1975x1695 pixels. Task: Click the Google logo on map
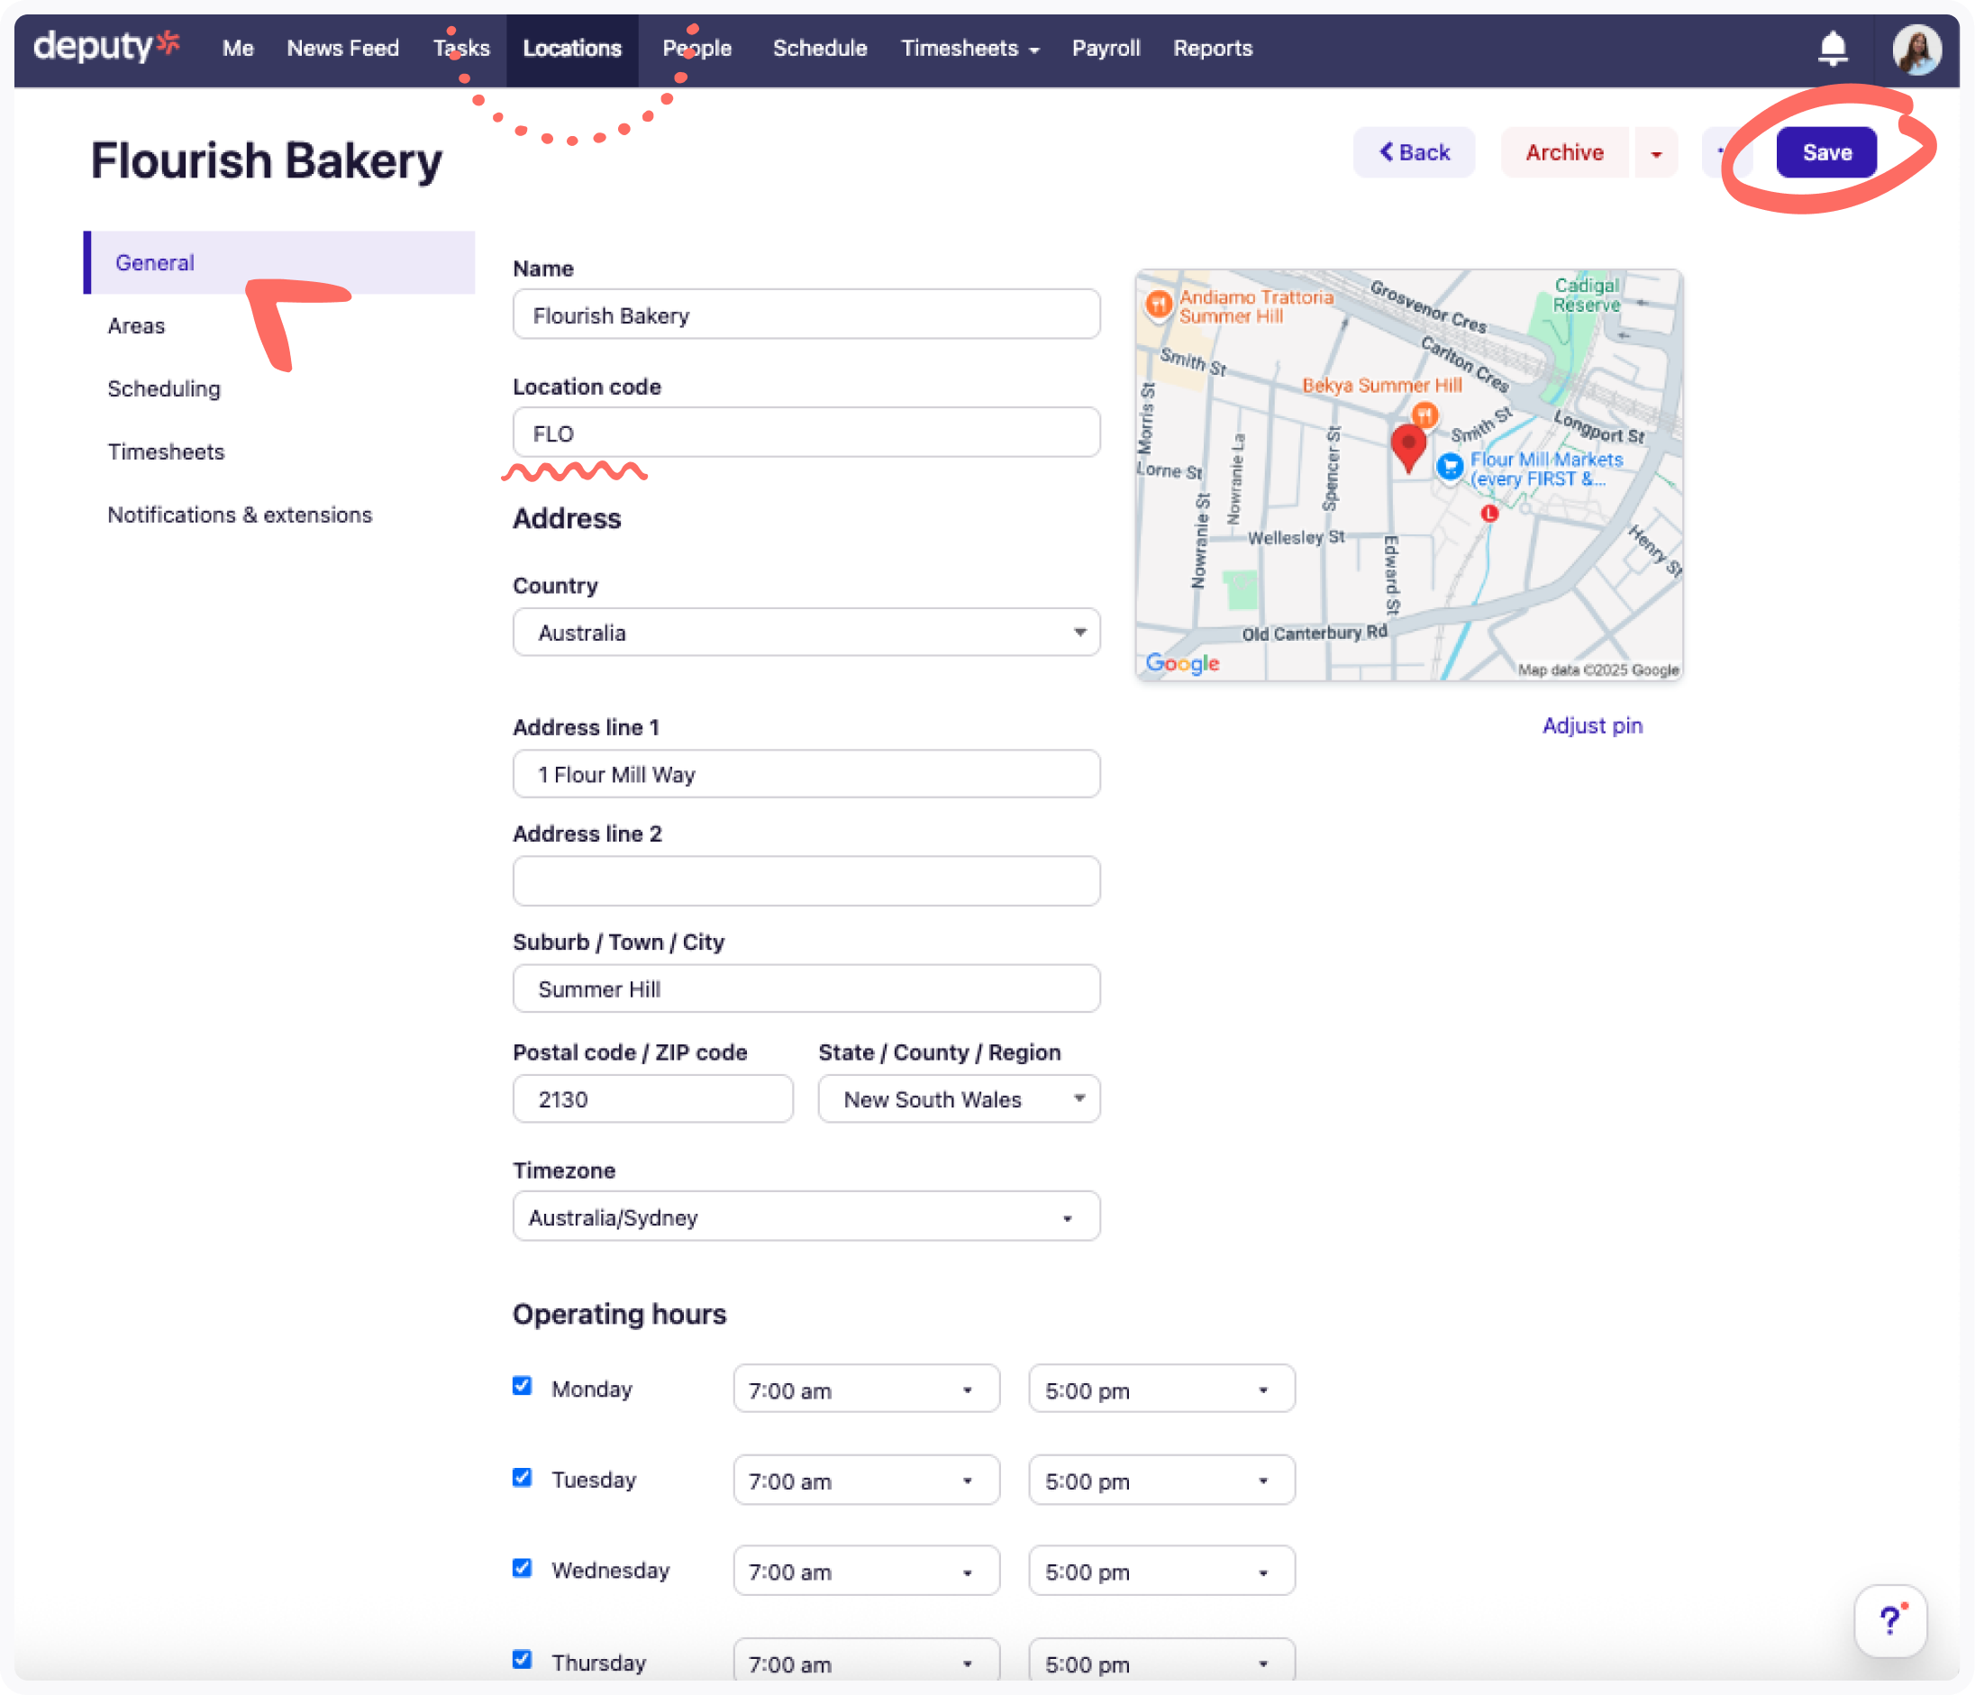pyautogui.click(x=1182, y=662)
